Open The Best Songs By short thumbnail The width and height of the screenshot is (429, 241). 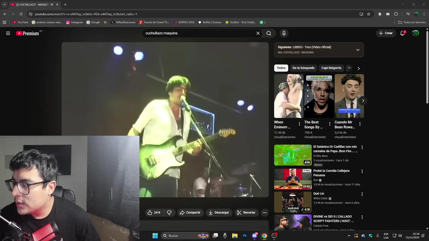[x=319, y=96]
